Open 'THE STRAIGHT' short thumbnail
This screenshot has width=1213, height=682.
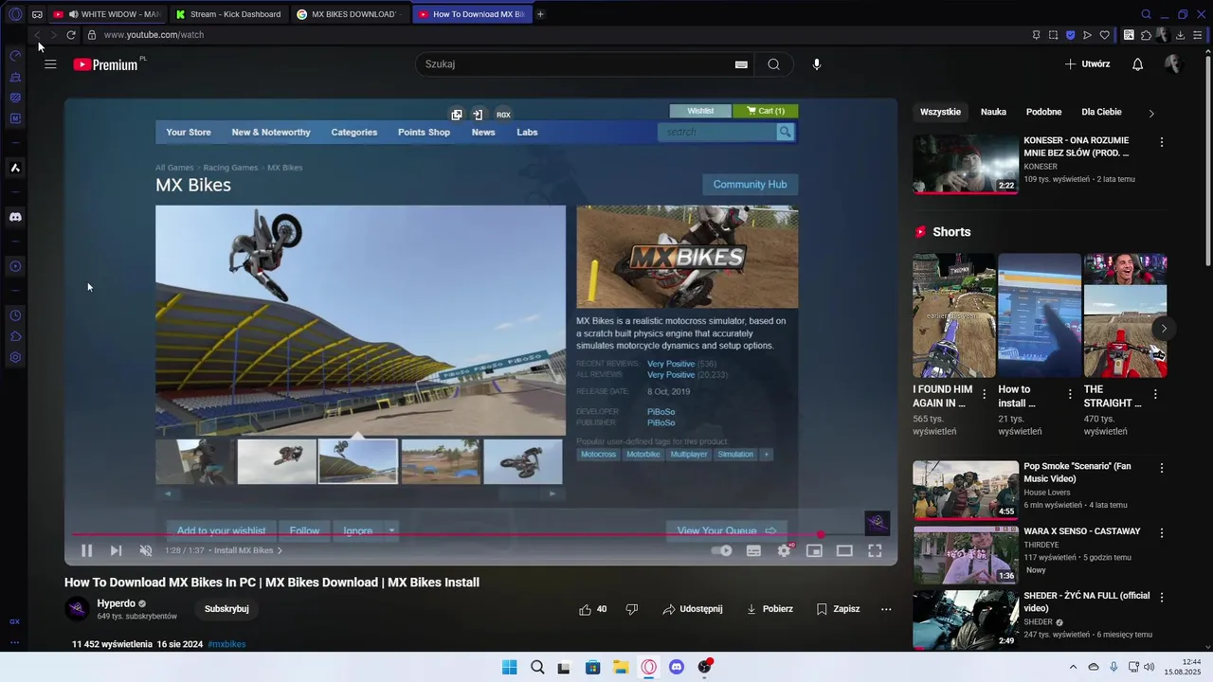tap(1125, 315)
